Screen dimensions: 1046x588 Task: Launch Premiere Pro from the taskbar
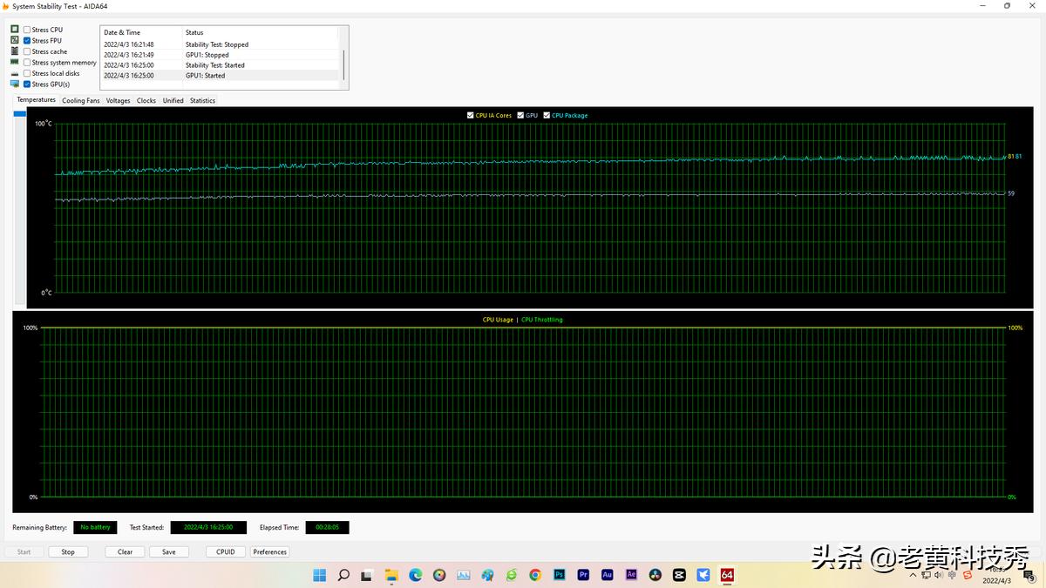[583, 575]
